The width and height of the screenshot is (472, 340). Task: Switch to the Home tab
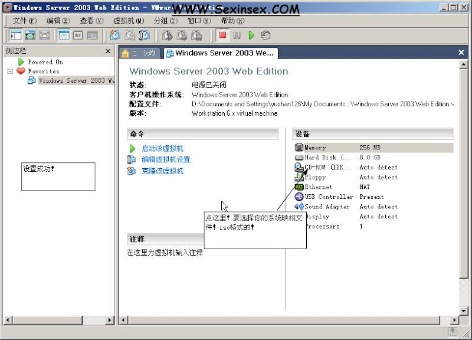139,53
